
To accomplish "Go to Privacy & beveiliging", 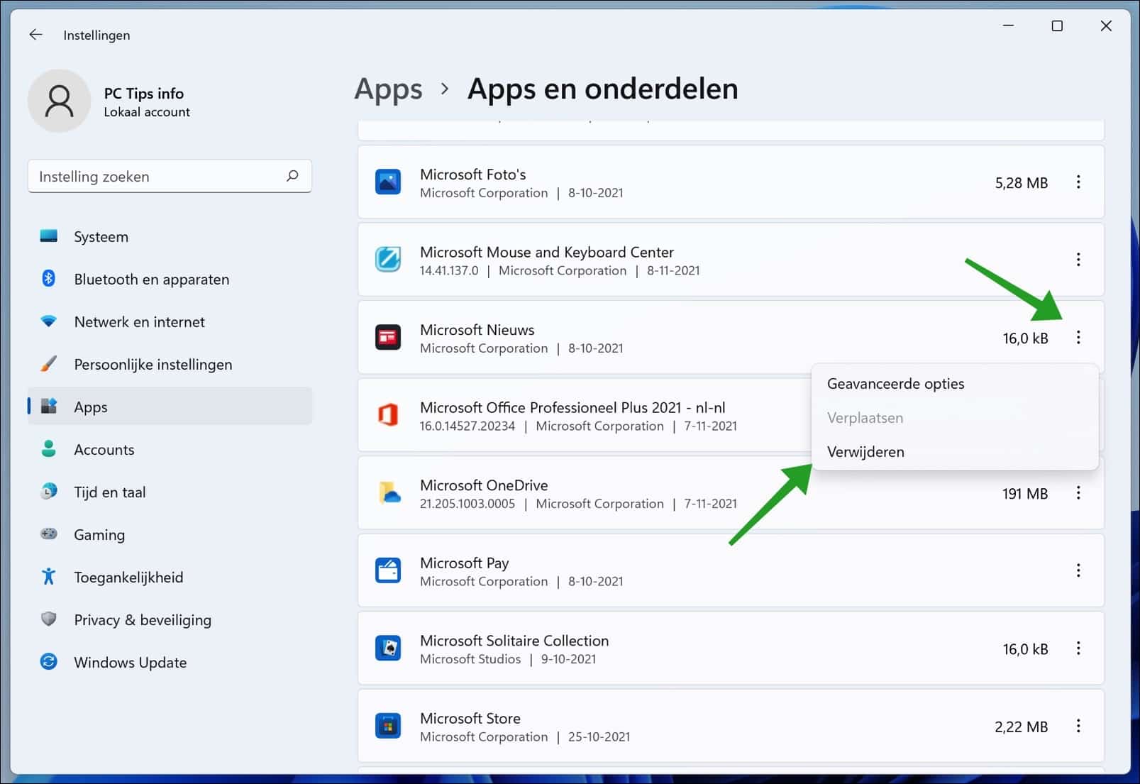I will tap(170, 619).
